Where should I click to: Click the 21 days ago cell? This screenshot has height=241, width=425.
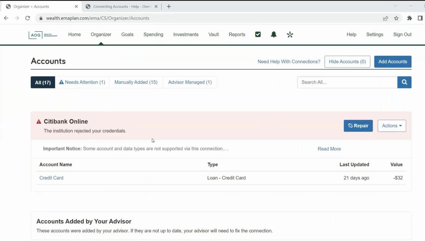pyautogui.click(x=356, y=178)
